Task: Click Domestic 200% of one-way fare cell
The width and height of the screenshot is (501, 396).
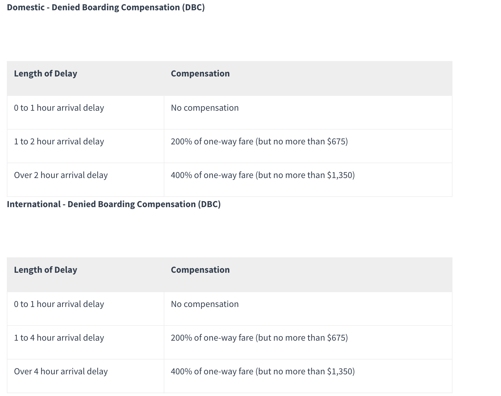Action: 259,142
